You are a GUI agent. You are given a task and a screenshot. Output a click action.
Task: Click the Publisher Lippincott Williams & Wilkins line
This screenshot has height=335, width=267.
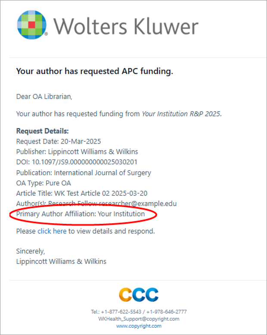(77, 152)
